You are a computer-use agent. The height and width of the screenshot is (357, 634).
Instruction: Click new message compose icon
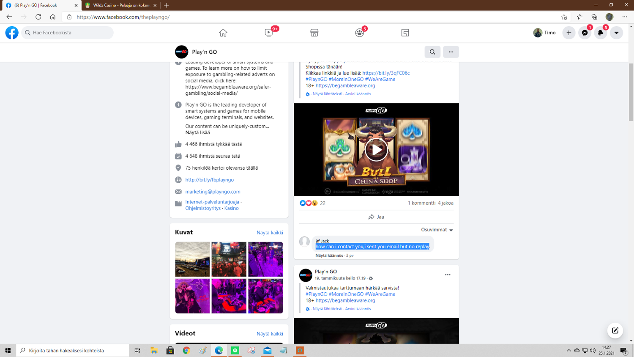(615, 330)
